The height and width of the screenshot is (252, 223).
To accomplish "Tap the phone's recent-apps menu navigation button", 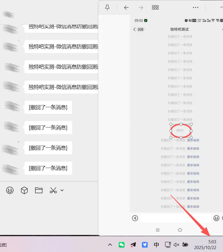I will click(x=158, y=230).
